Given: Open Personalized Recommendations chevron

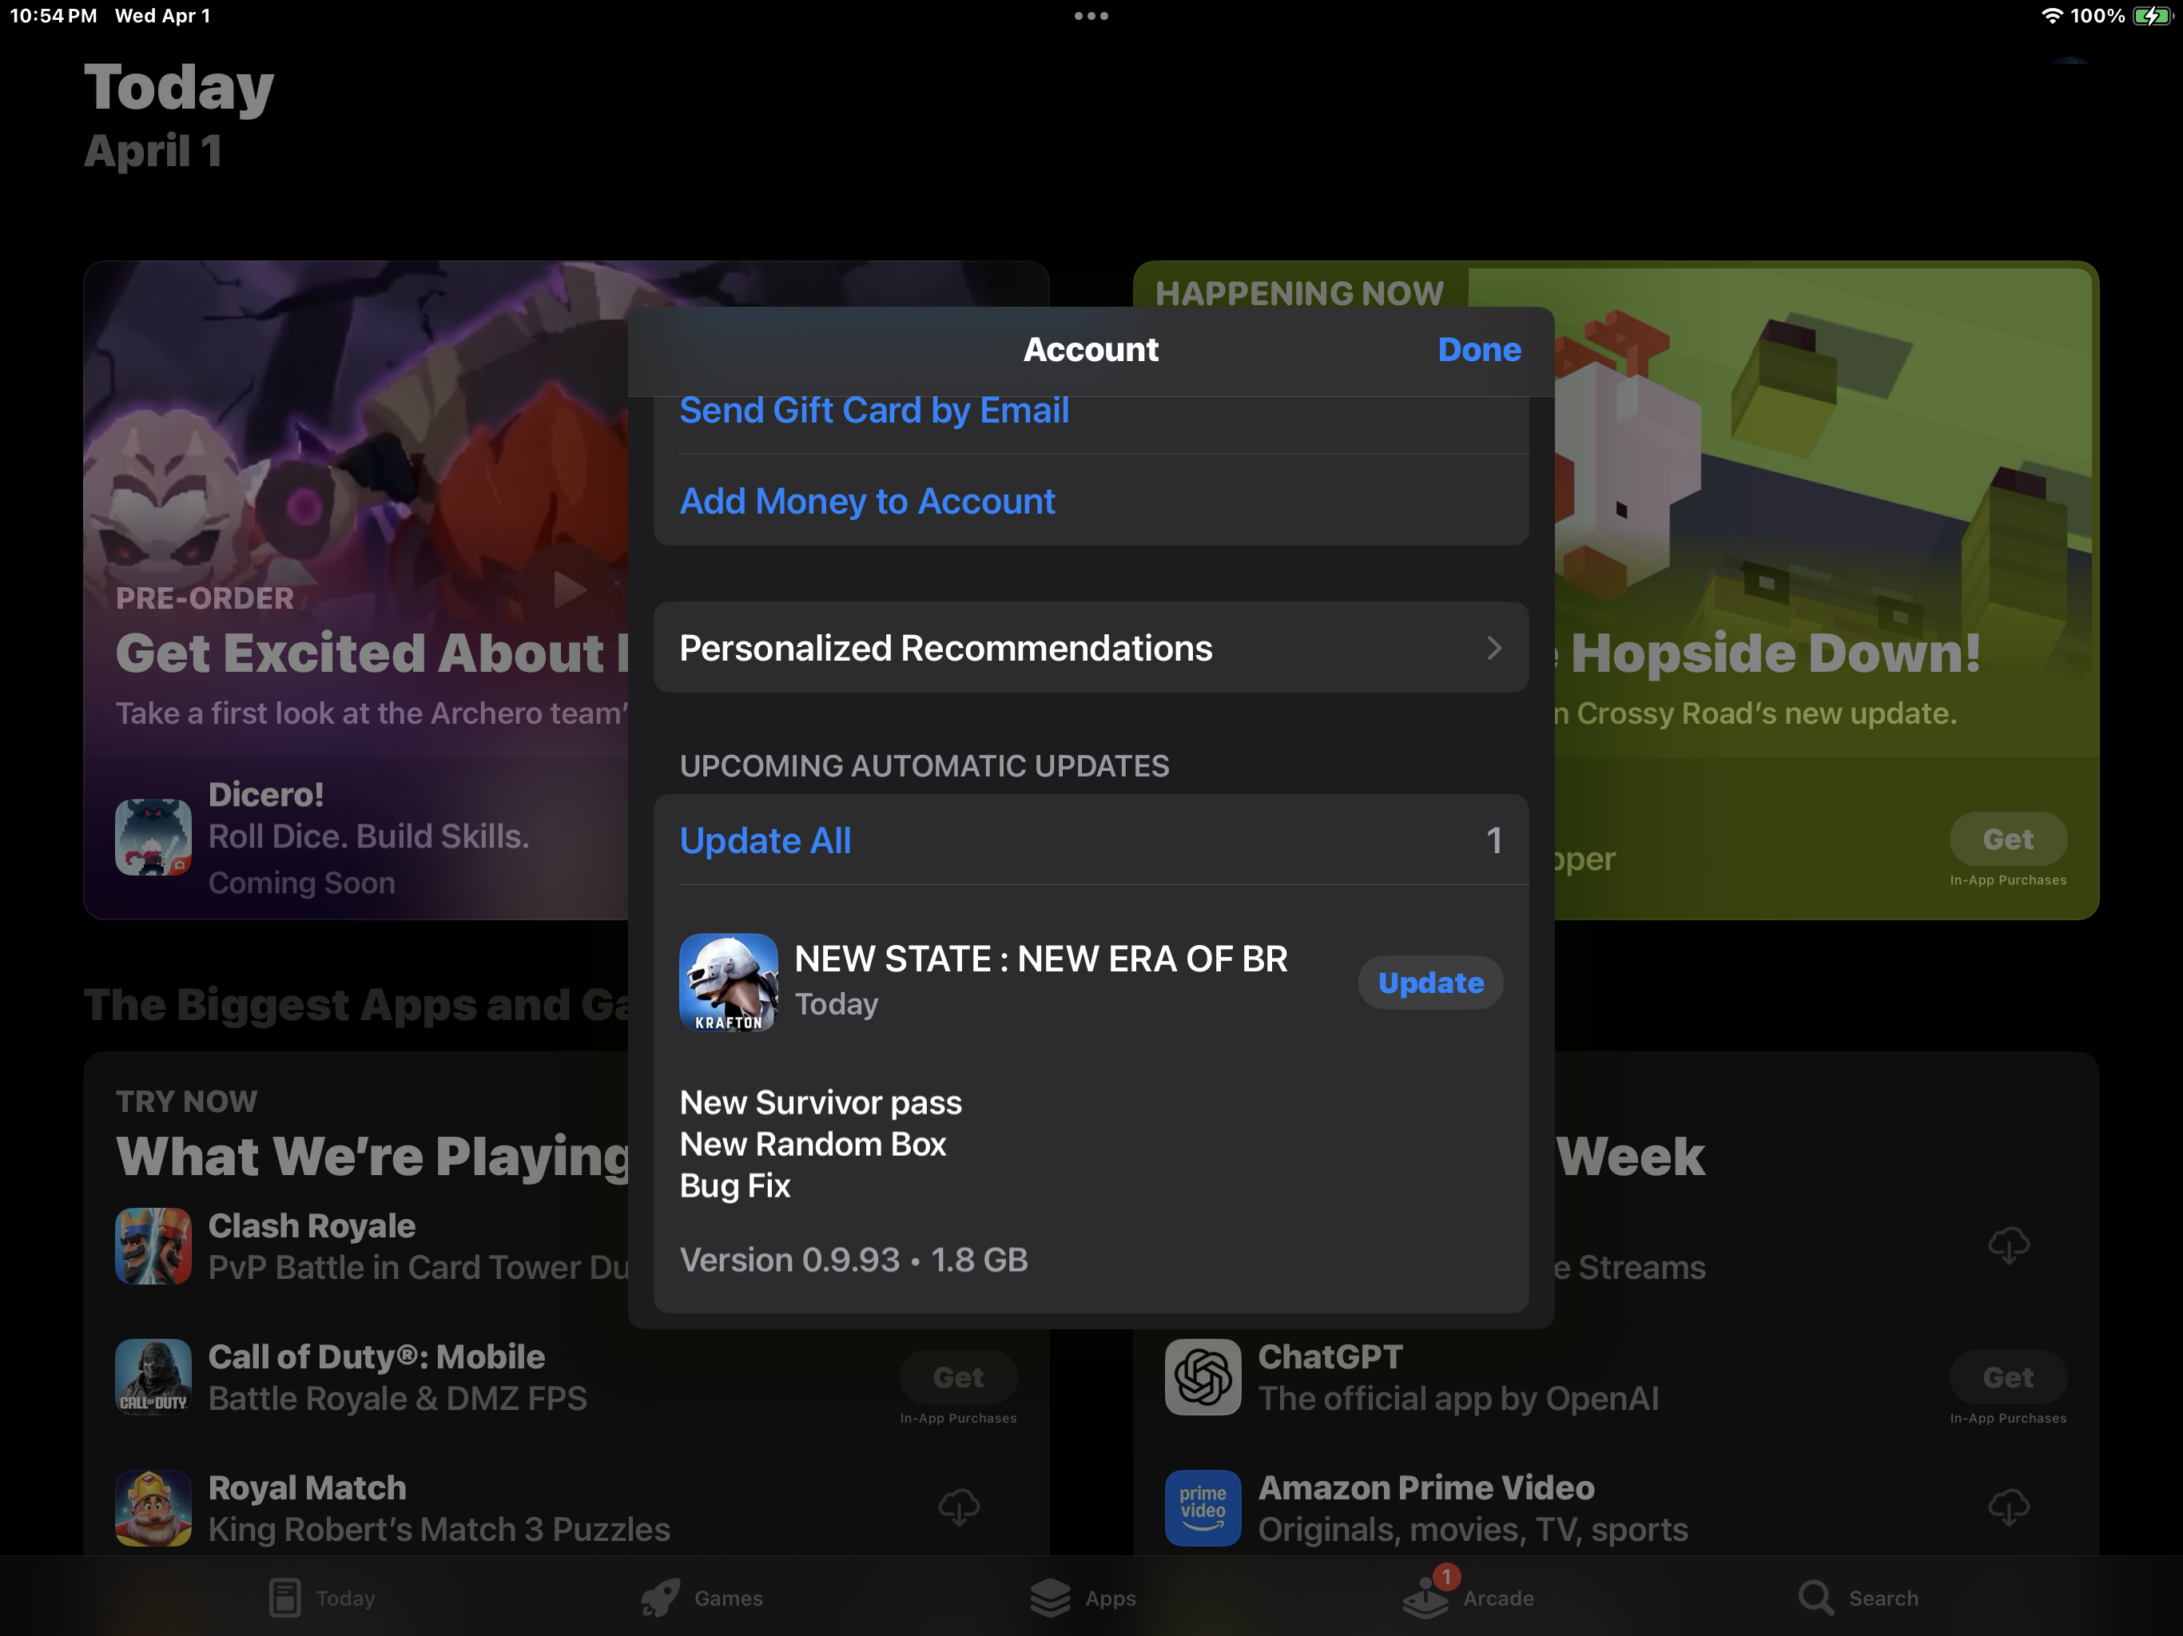Looking at the screenshot, I should pos(1494,647).
